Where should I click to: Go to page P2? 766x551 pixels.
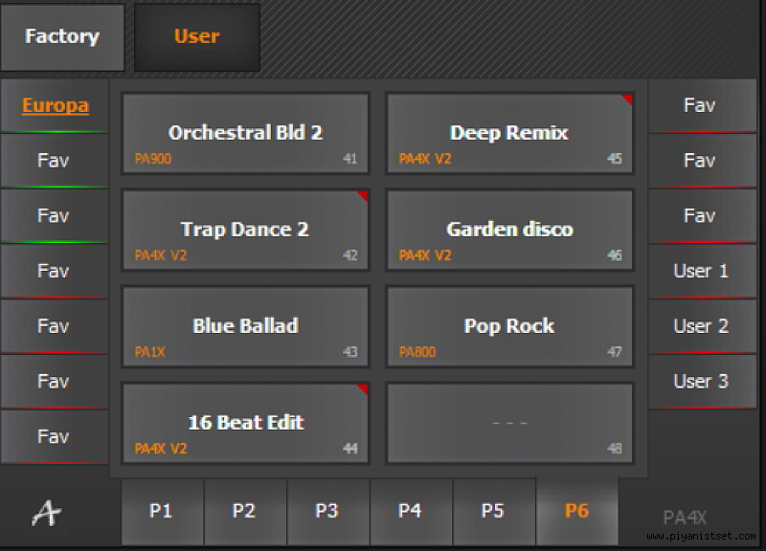pos(245,512)
